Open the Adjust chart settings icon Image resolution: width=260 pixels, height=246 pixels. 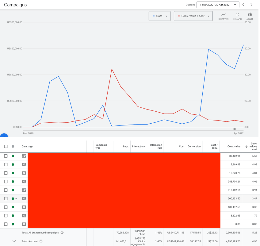(x=250, y=16)
